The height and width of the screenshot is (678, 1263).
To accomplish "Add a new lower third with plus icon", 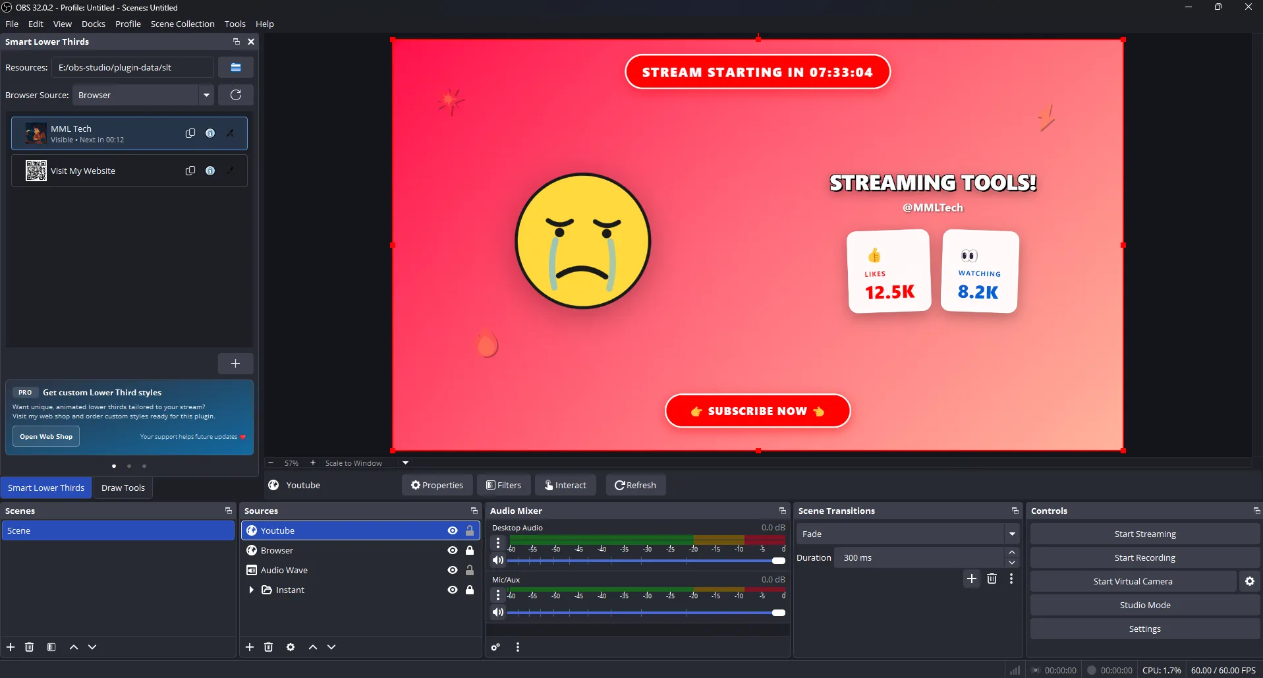I will point(235,363).
